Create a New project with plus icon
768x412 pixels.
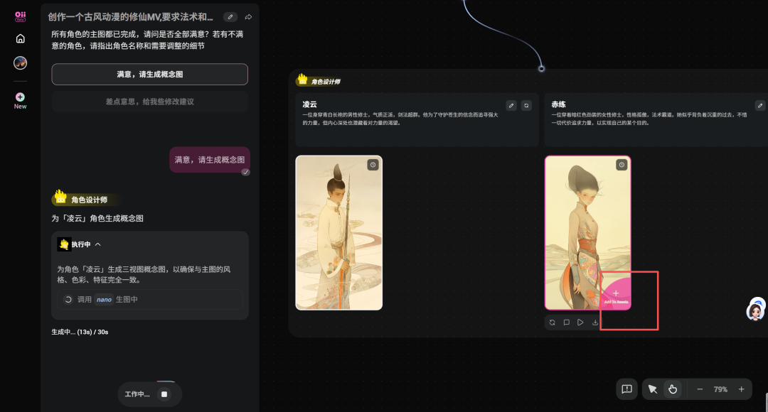coord(20,101)
